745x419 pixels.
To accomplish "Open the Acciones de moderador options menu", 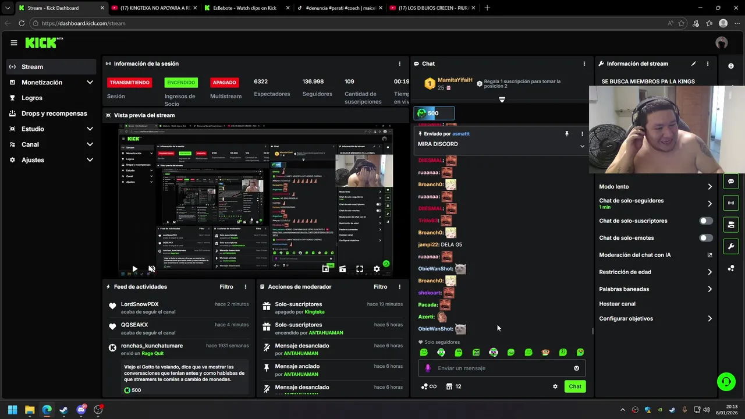I will tap(399, 287).
